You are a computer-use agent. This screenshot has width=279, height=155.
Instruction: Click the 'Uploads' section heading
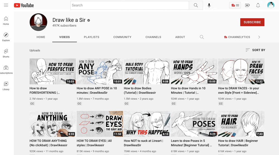point(35,51)
